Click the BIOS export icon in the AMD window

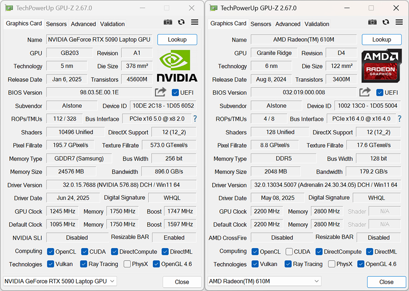tap(365, 93)
